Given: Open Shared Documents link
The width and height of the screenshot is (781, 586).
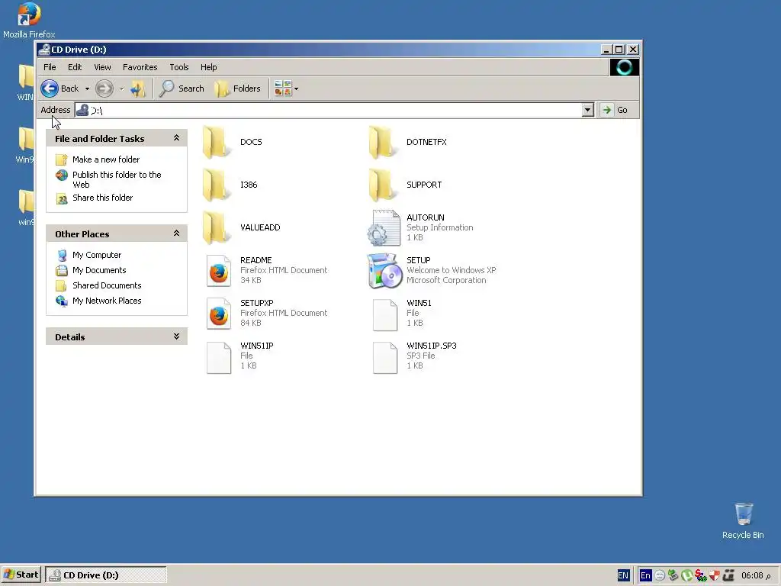Looking at the screenshot, I should coord(107,285).
